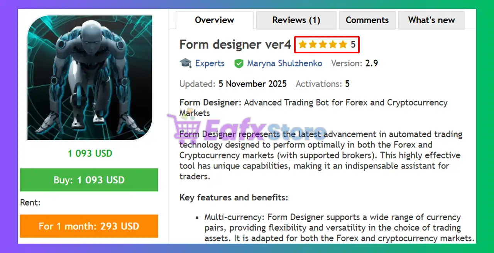Rent via For 1 month: 293 USD button

click(89, 226)
